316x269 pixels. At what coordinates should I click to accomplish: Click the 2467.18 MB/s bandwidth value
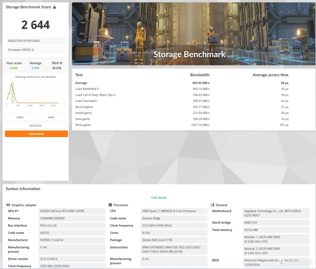pos(200,125)
